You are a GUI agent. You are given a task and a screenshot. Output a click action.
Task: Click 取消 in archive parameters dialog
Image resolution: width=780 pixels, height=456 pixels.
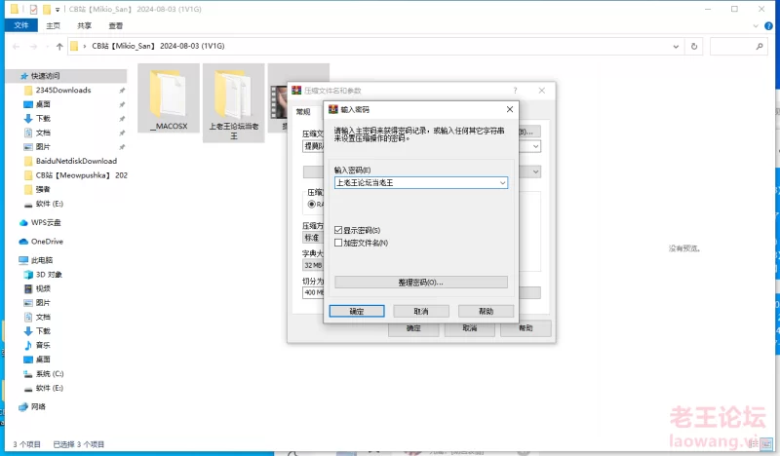click(470, 328)
